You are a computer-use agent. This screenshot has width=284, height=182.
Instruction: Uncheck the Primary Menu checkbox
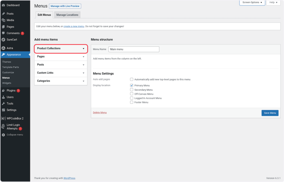pos(132,86)
